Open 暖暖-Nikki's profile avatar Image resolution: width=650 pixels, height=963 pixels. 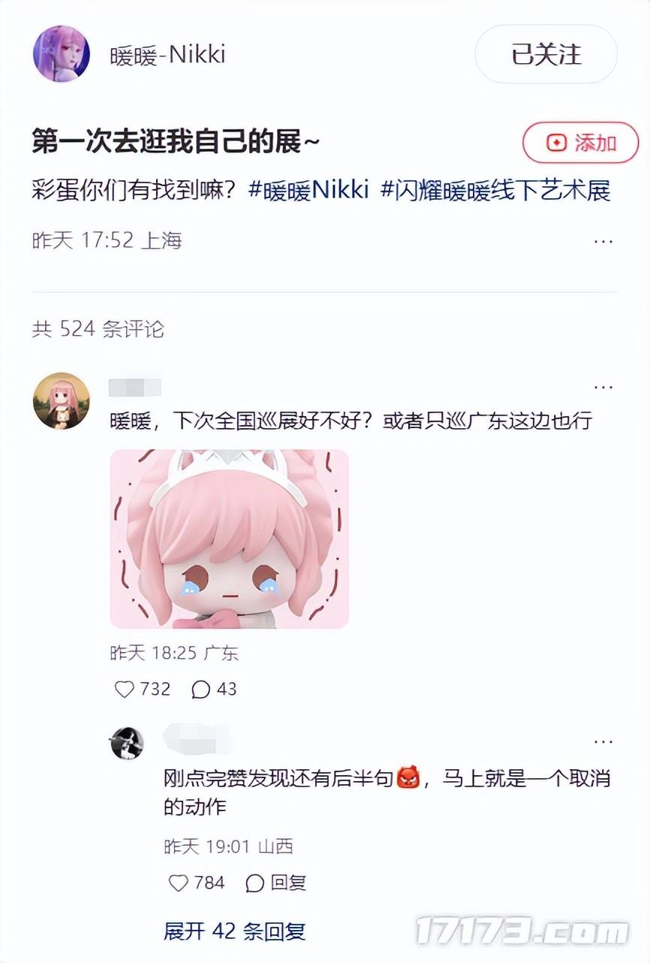click(x=62, y=54)
